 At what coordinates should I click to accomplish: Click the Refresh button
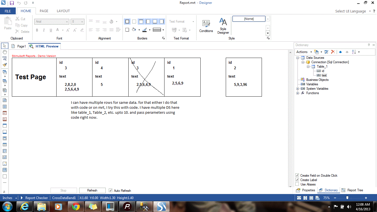point(92,190)
